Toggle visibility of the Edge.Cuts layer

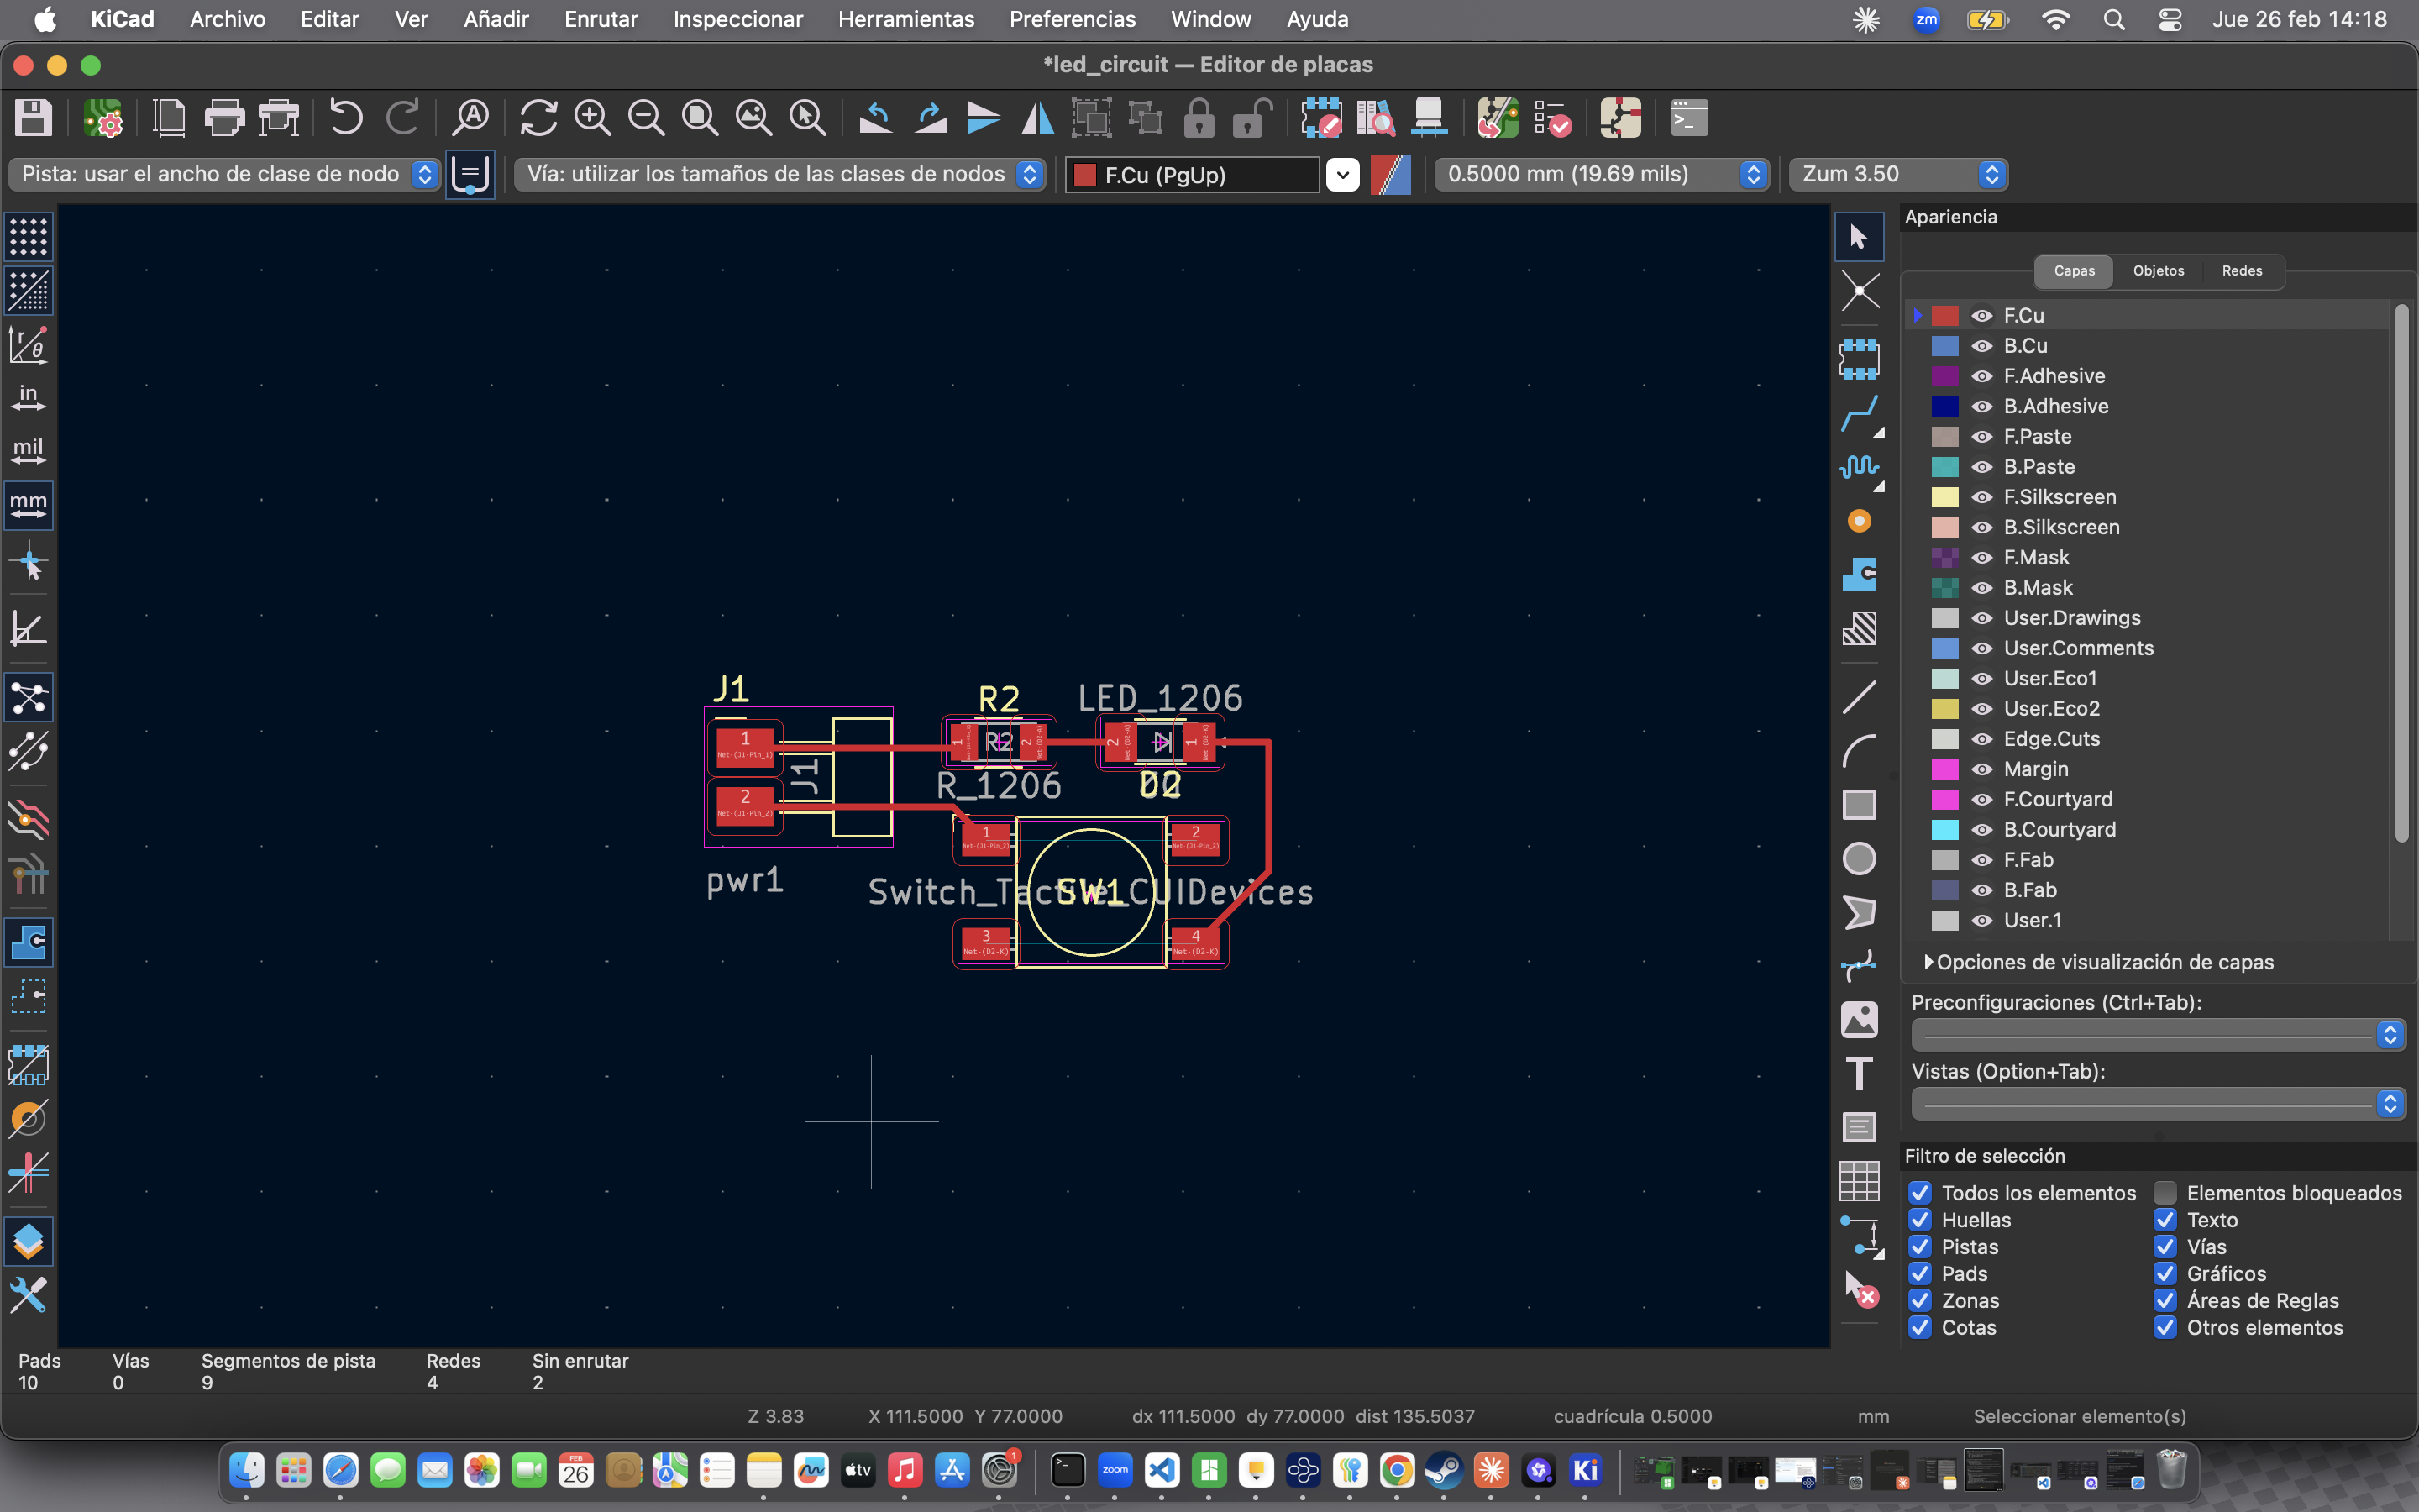pyautogui.click(x=1982, y=739)
